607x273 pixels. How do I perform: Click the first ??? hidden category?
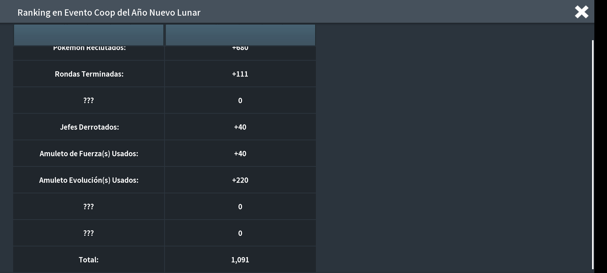pos(89,100)
